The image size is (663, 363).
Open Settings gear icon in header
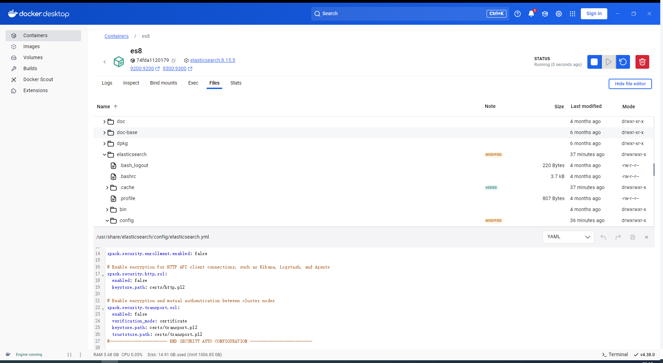click(559, 14)
